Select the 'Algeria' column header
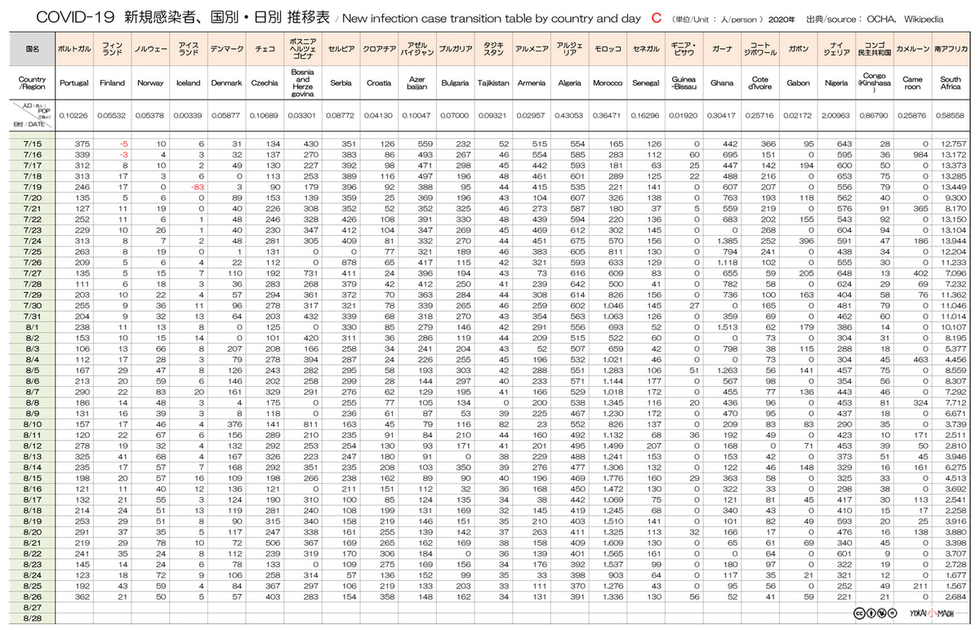 [569, 82]
